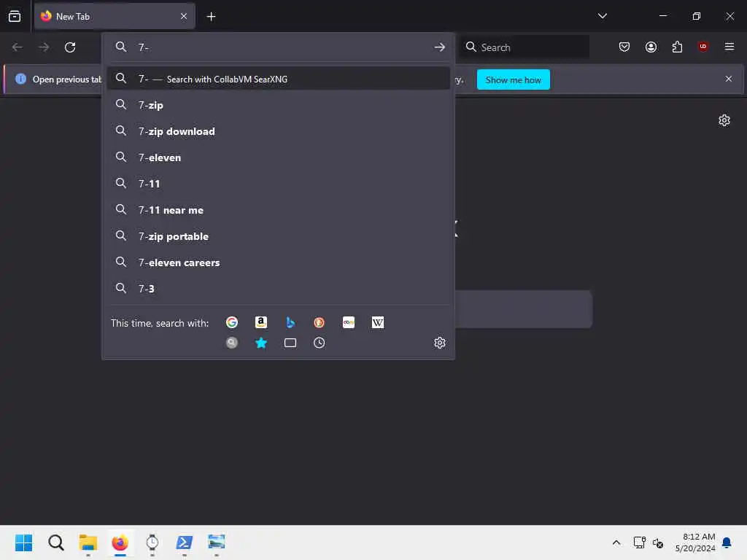The image size is (747, 560).
Task: Open the New Tab personalize gear
Action: pos(724,120)
